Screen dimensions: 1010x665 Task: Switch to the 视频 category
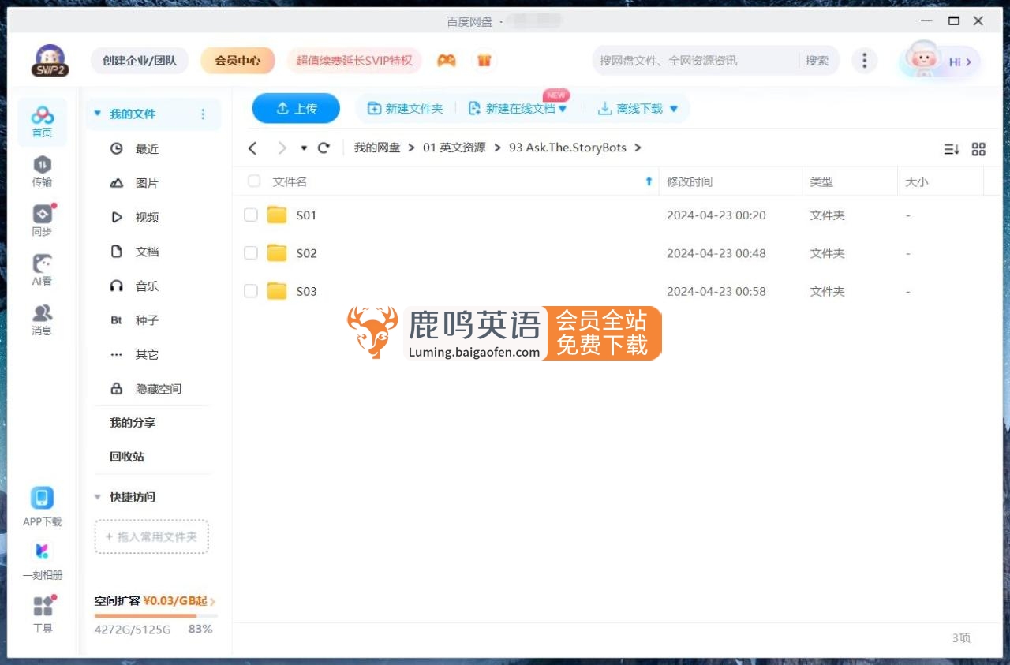point(146,217)
